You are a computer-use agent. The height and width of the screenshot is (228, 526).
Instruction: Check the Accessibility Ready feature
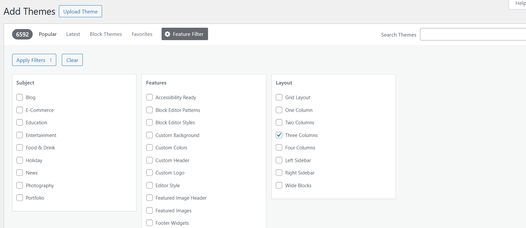tap(149, 97)
